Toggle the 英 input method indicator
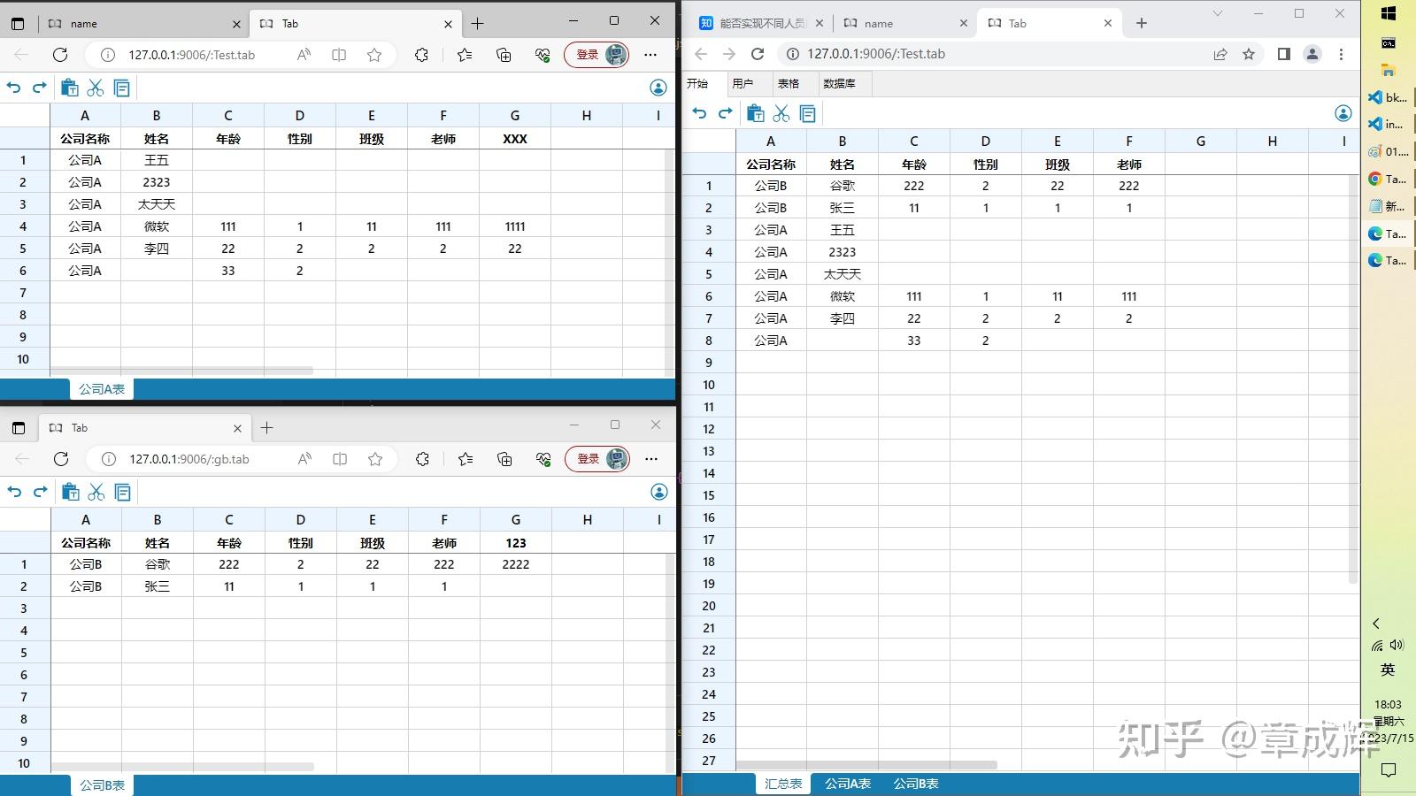The image size is (1416, 796). pos(1388,670)
